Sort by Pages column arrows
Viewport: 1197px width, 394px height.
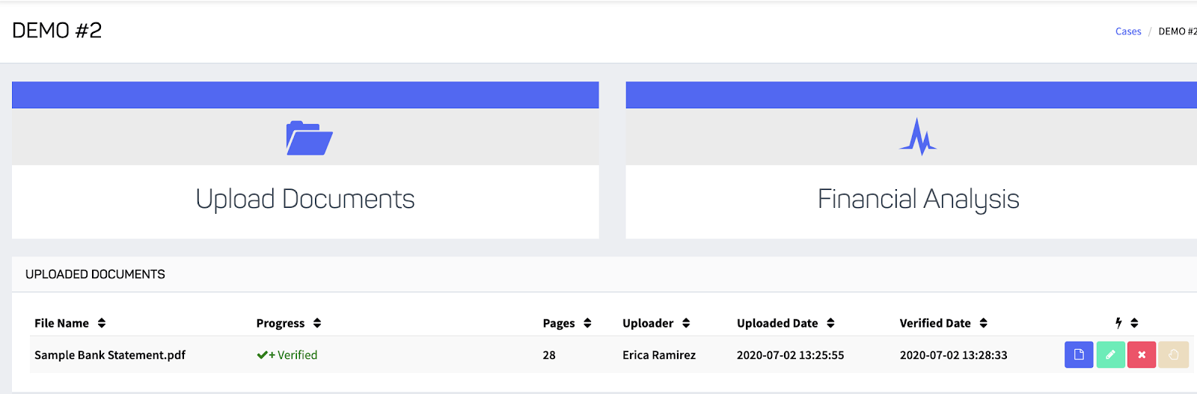point(587,323)
